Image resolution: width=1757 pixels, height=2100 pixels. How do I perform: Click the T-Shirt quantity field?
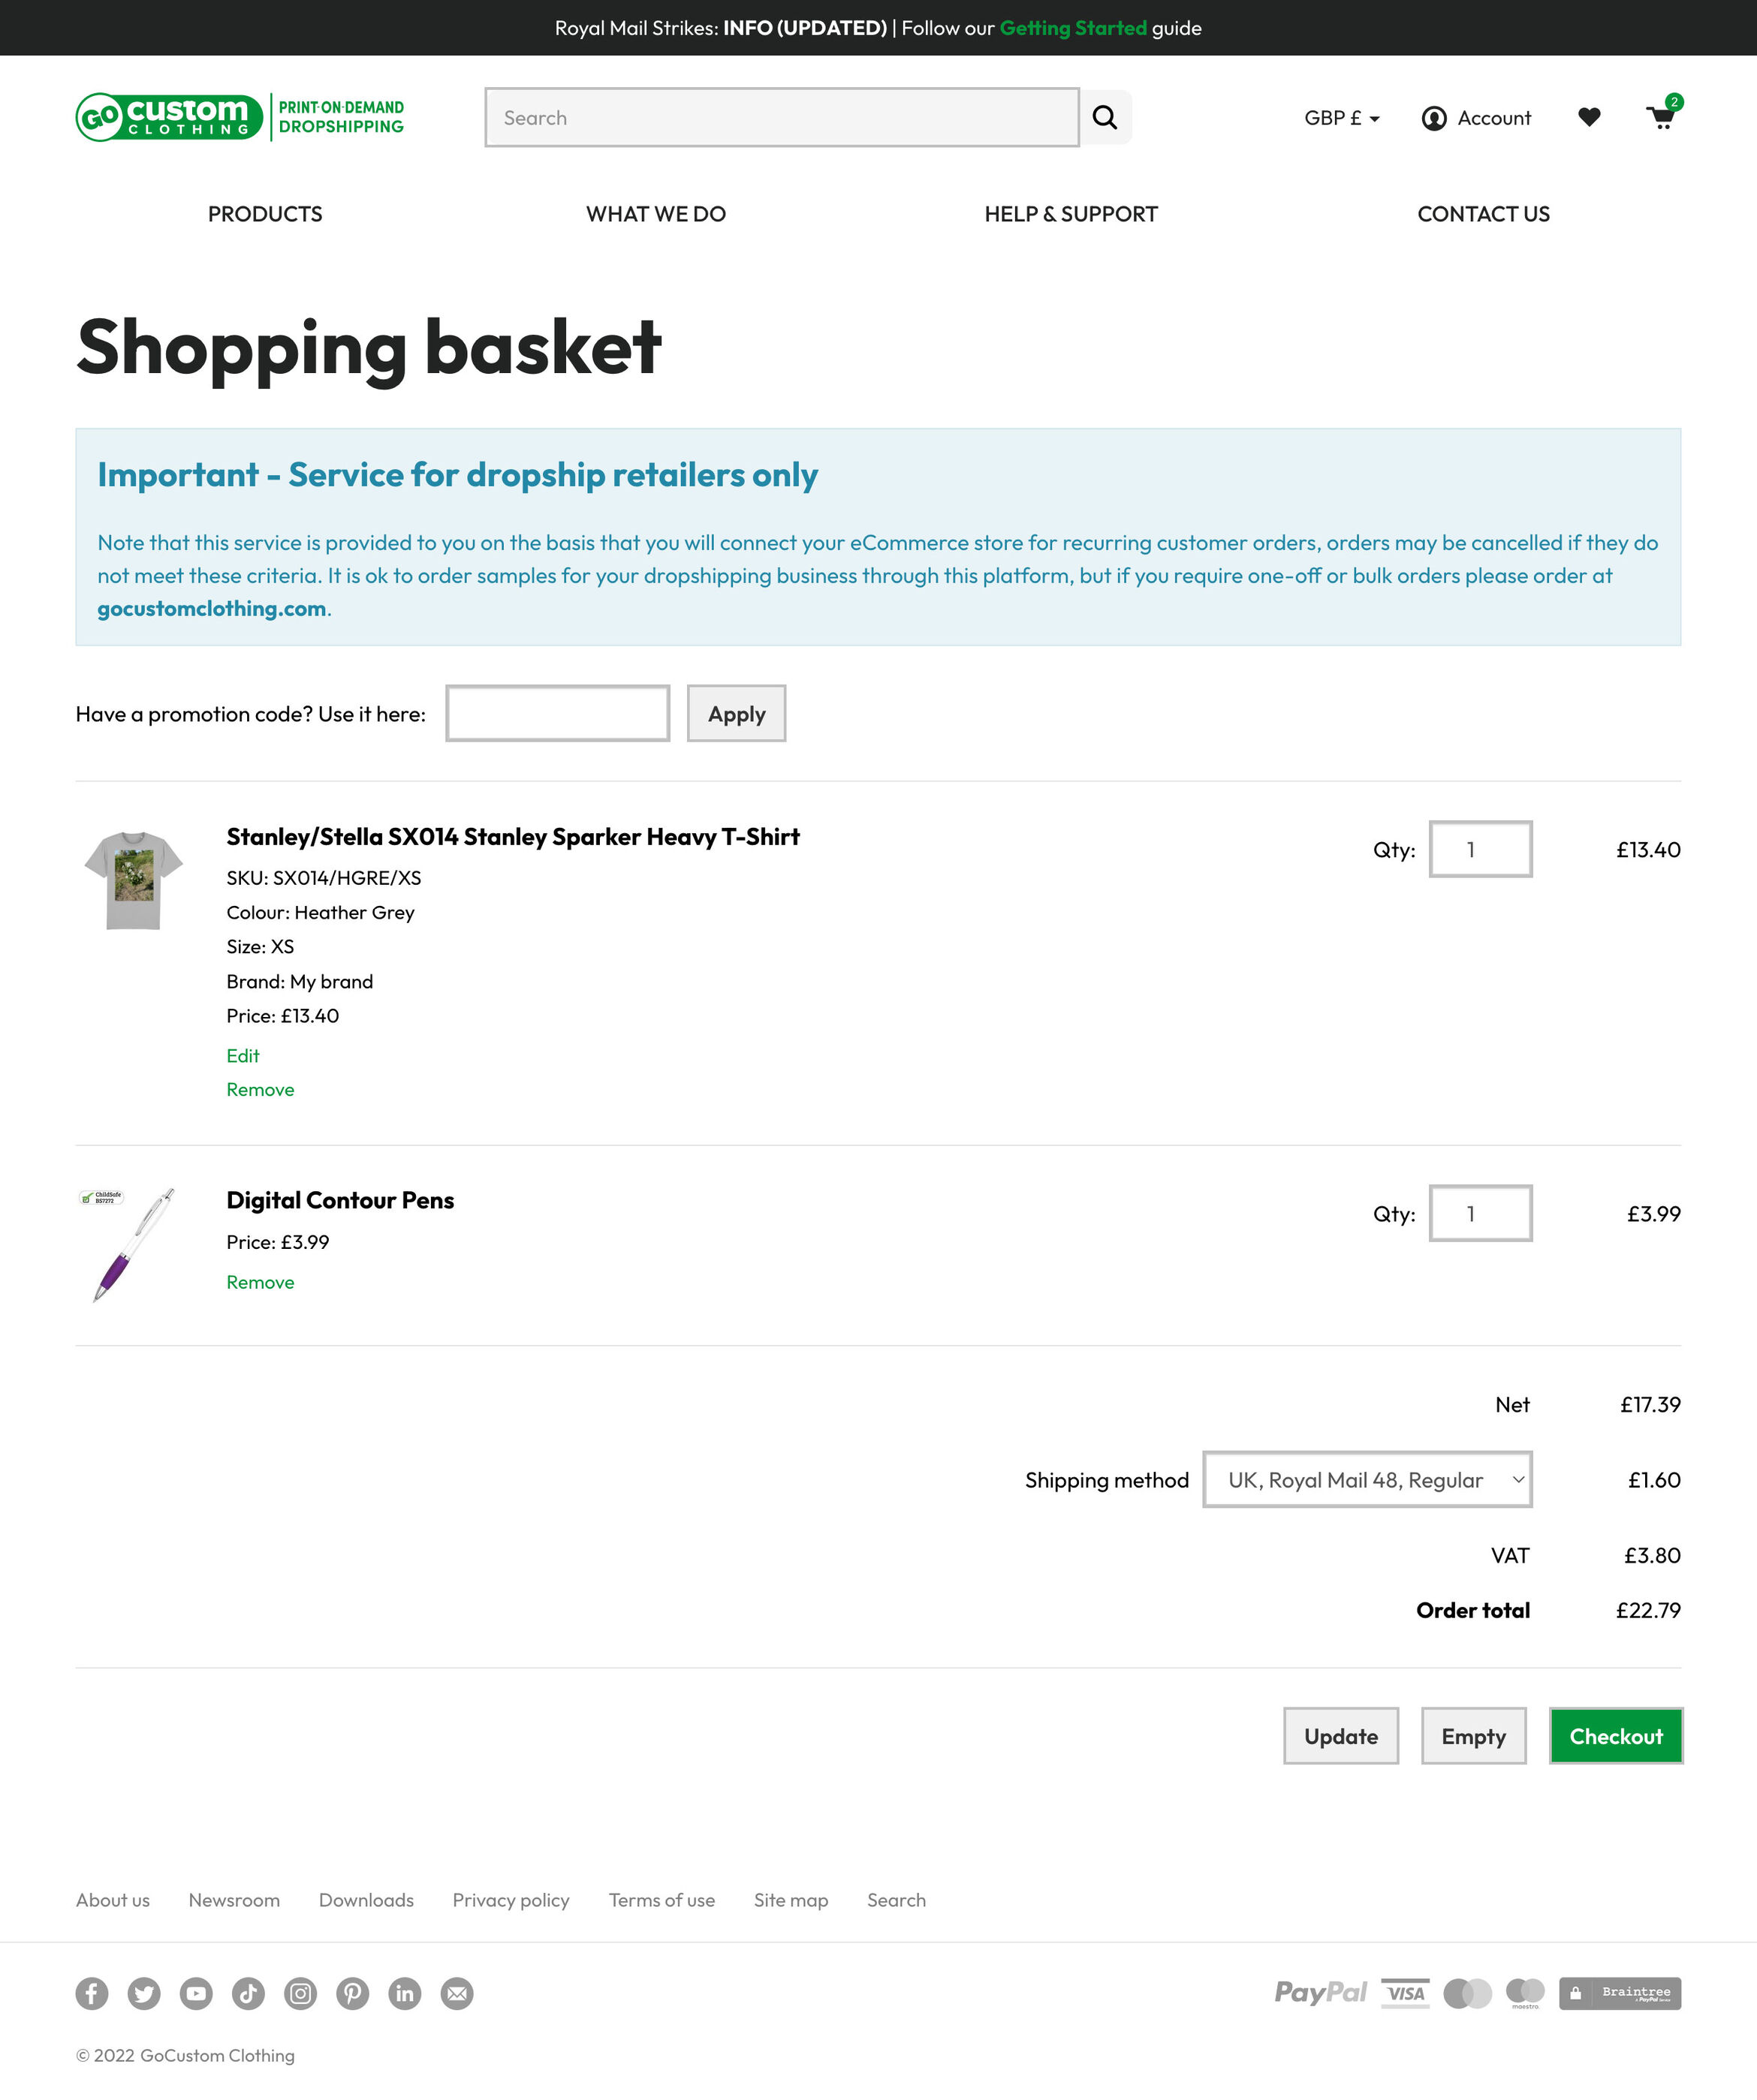[1480, 849]
